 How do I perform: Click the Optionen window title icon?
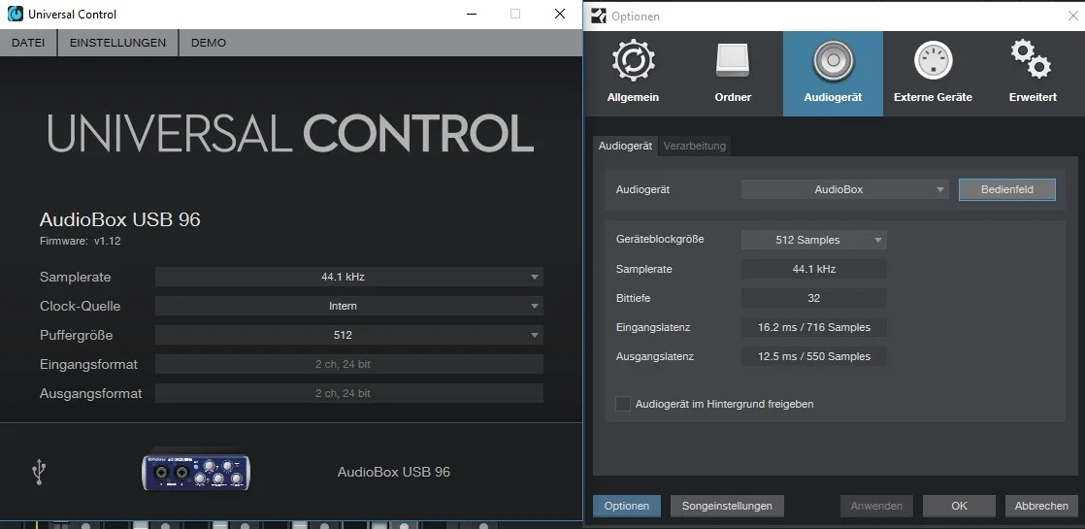[599, 16]
